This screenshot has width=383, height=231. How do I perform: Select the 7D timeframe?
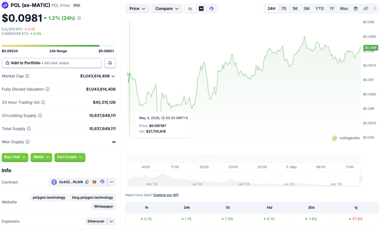click(284, 9)
